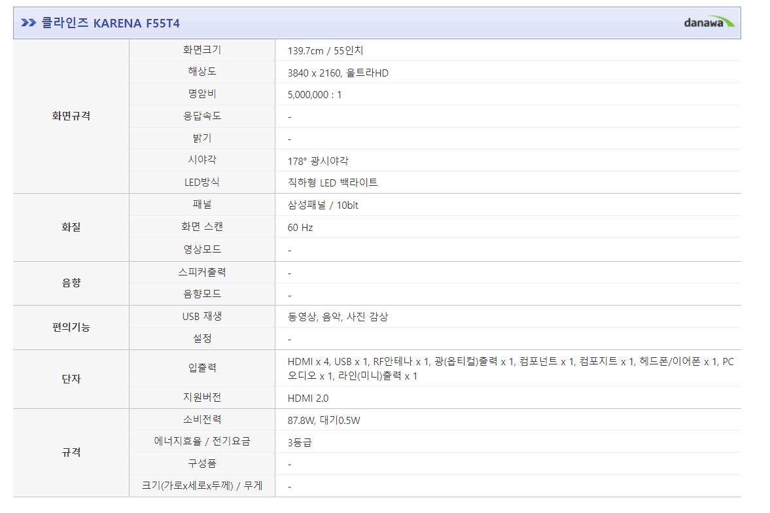Click the USB 재생 label
Screen dimensions: 770x513
(202, 317)
